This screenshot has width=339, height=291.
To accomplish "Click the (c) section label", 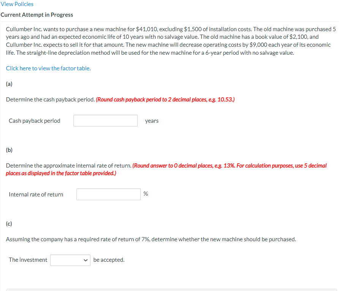I will click(9, 223).
